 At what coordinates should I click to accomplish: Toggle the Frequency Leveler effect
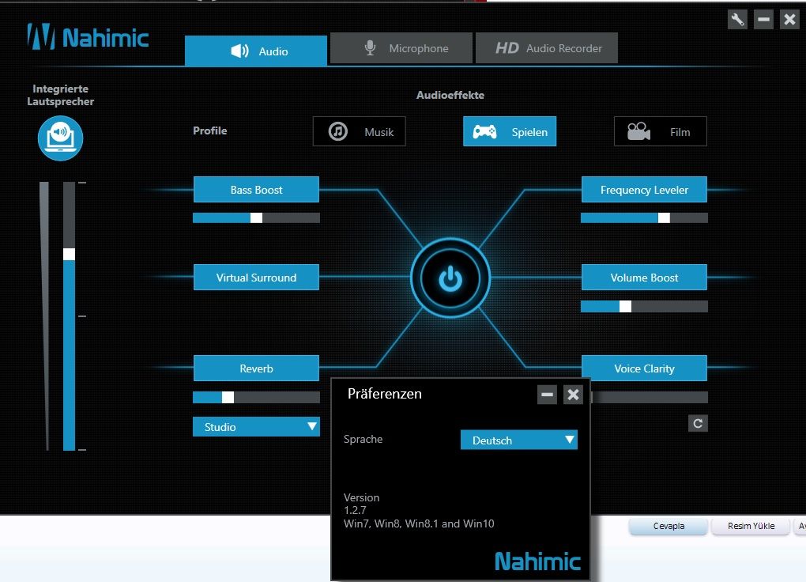pos(644,190)
